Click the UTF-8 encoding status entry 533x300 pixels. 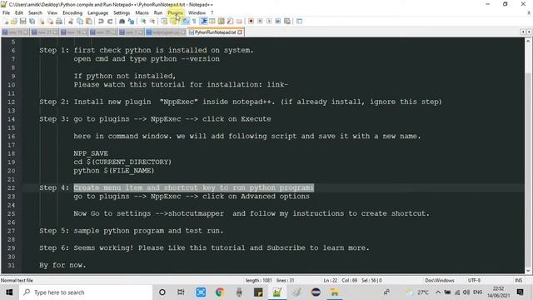[474, 280]
